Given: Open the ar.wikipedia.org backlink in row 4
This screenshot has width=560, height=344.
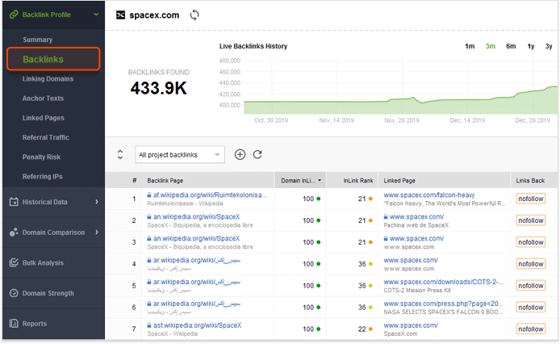Looking at the screenshot, I should [x=197, y=260].
